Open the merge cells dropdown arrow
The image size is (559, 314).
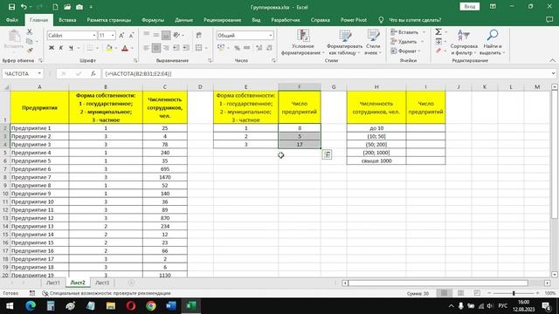(206, 48)
